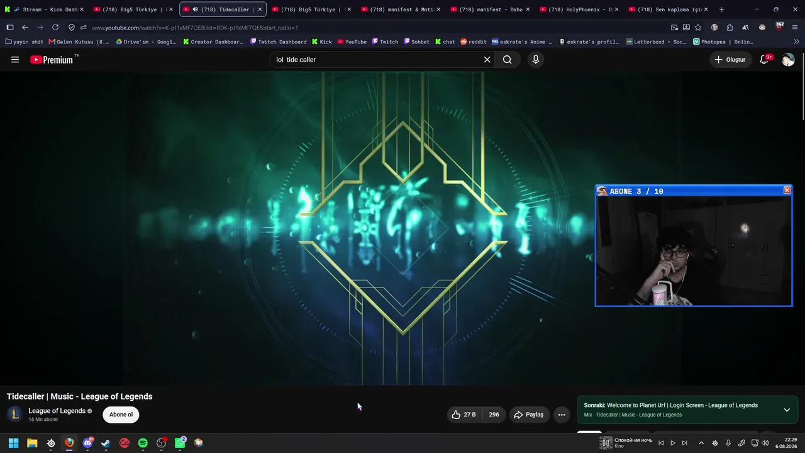Viewport: 805px width, 453px height.
Task: Open YouTube notifications bell
Action: coord(764,60)
